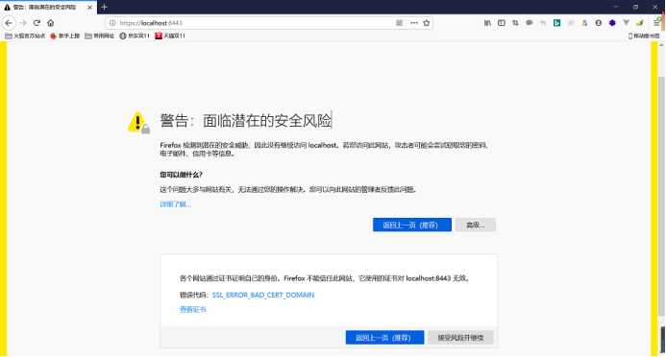This screenshot has height=357, width=666.
Task: Reload the current page
Action: 37,23
